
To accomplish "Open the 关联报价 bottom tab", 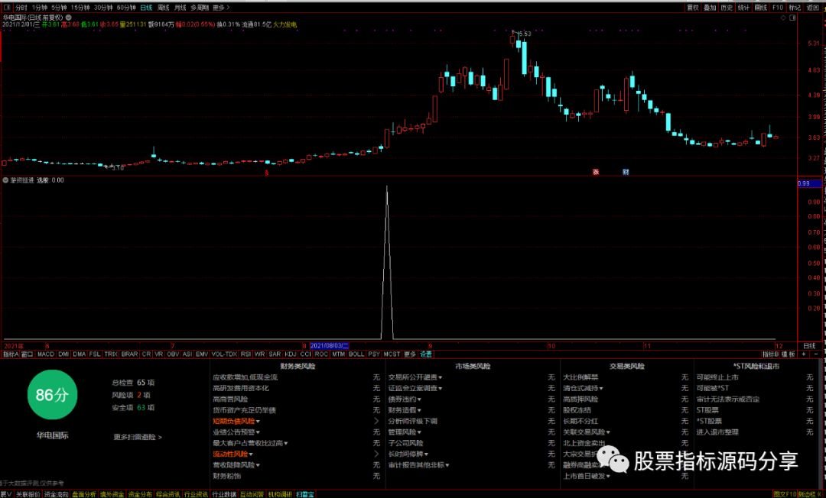I will point(28,494).
